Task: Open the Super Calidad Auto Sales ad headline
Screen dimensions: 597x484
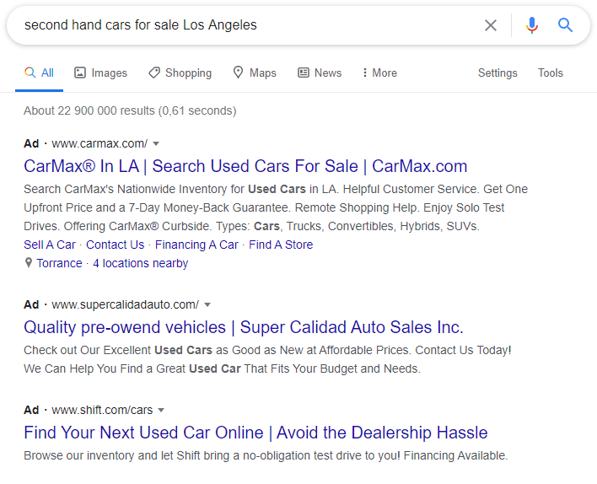Action: (x=244, y=327)
